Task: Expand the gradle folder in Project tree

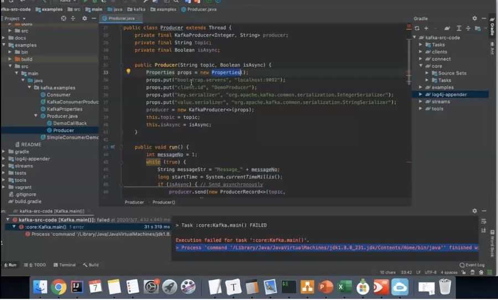Action: click(x=4, y=151)
